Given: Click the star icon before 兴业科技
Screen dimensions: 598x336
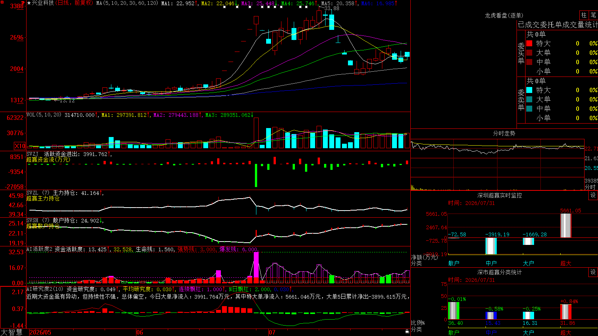Looking at the screenshot, I should click(x=29, y=3).
